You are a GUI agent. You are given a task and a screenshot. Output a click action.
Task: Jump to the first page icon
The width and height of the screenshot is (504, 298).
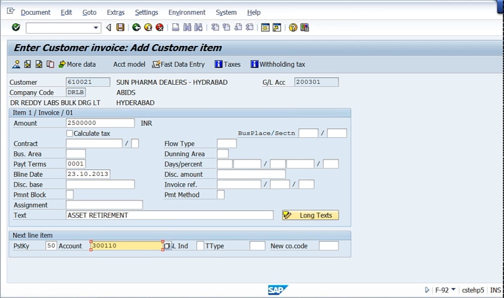[x=215, y=27]
